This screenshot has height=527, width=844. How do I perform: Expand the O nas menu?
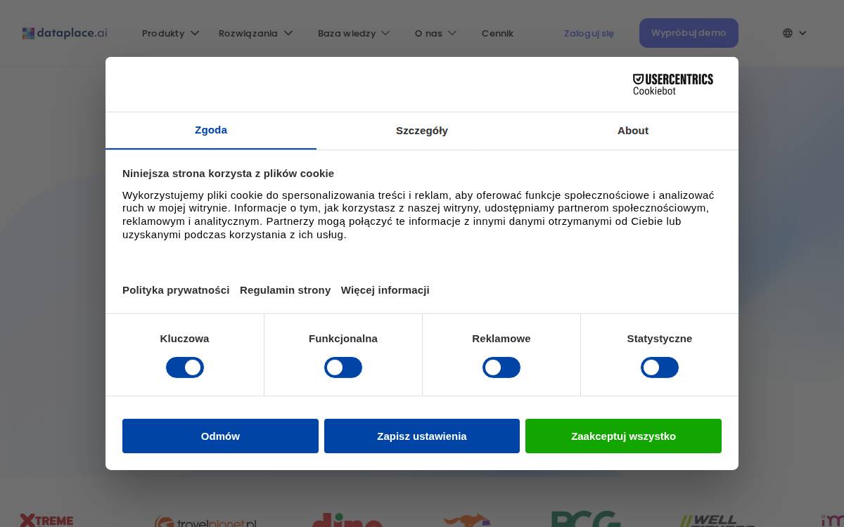click(435, 33)
